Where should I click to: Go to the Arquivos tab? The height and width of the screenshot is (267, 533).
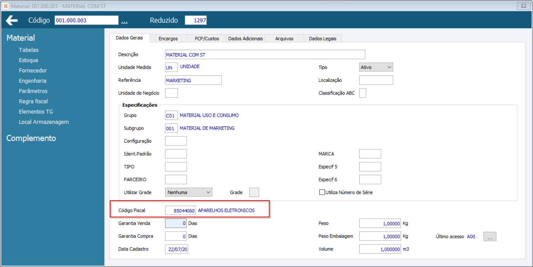coord(284,38)
